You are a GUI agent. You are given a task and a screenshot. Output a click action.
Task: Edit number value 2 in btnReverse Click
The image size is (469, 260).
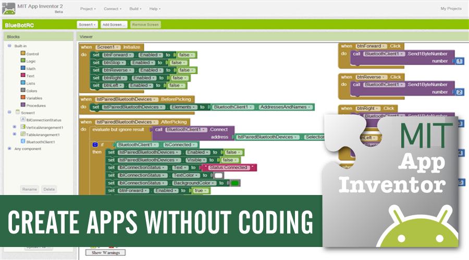(459, 92)
